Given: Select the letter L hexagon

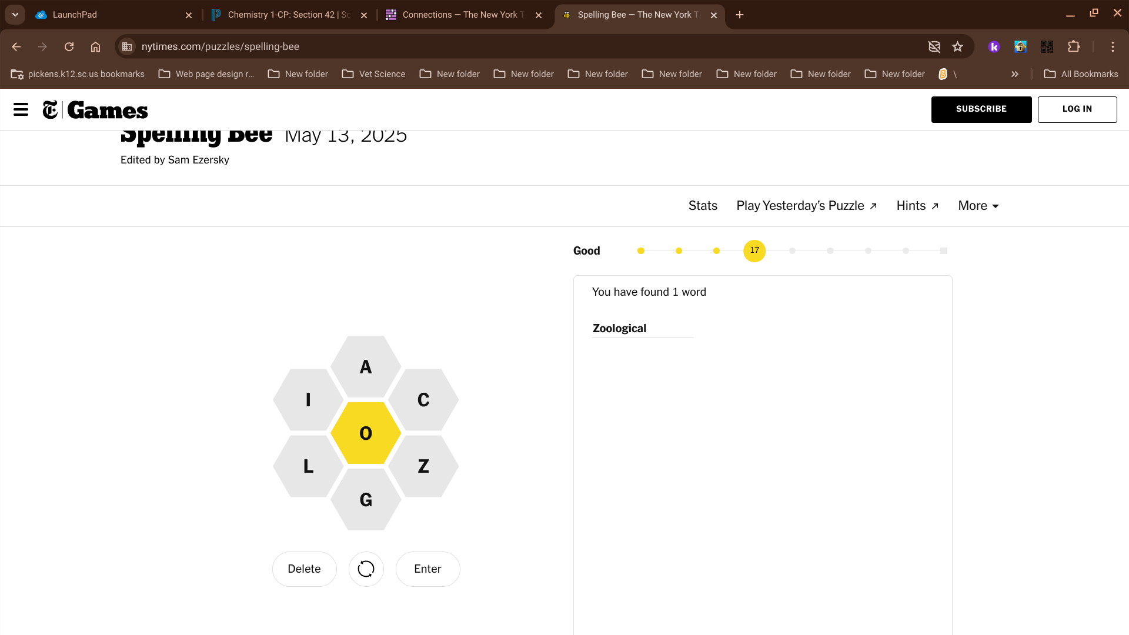Looking at the screenshot, I should [308, 466].
